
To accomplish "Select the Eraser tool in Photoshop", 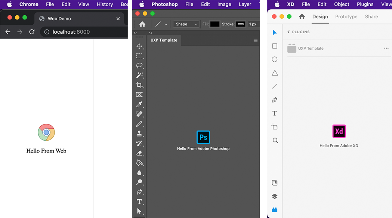I will coord(139,153).
